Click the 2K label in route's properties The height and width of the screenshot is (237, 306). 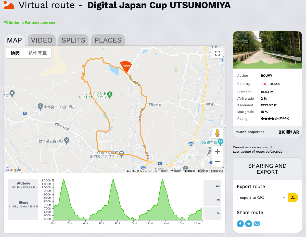282,132
